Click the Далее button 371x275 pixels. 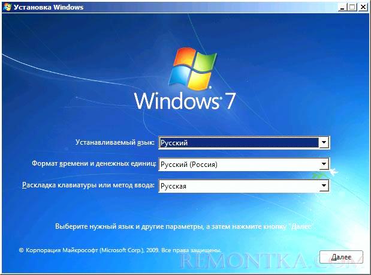(341, 257)
